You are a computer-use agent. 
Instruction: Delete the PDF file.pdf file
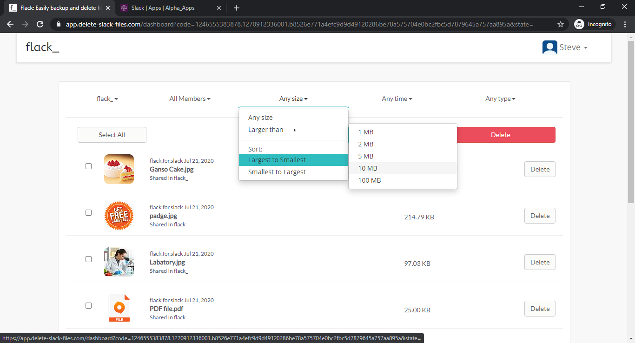point(540,309)
